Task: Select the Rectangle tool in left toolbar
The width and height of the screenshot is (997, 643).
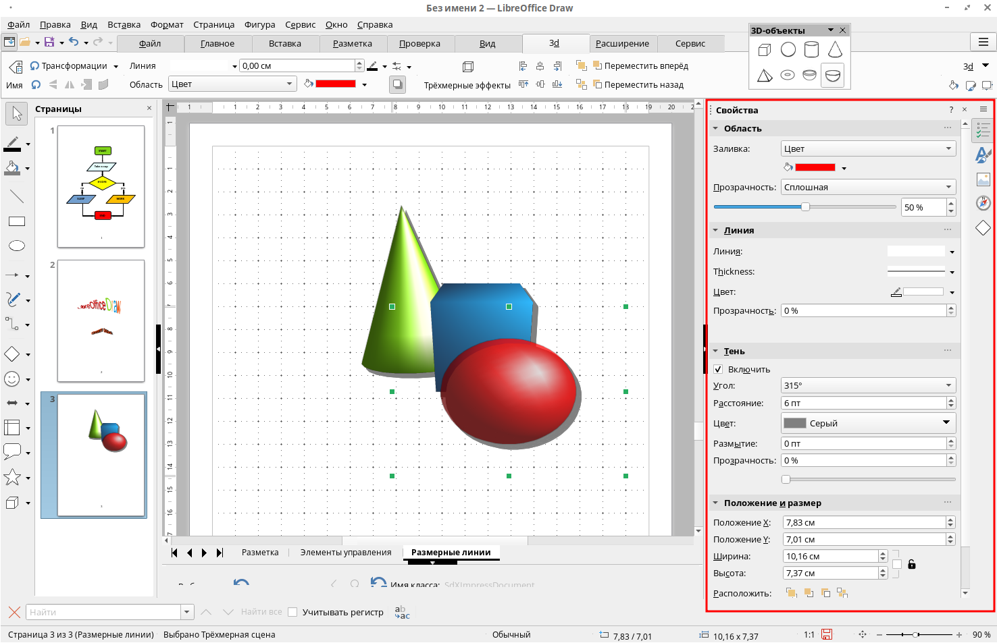Action: 17,221
